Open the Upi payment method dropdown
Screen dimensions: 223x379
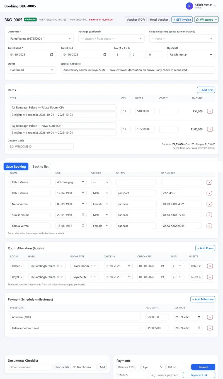154,367
